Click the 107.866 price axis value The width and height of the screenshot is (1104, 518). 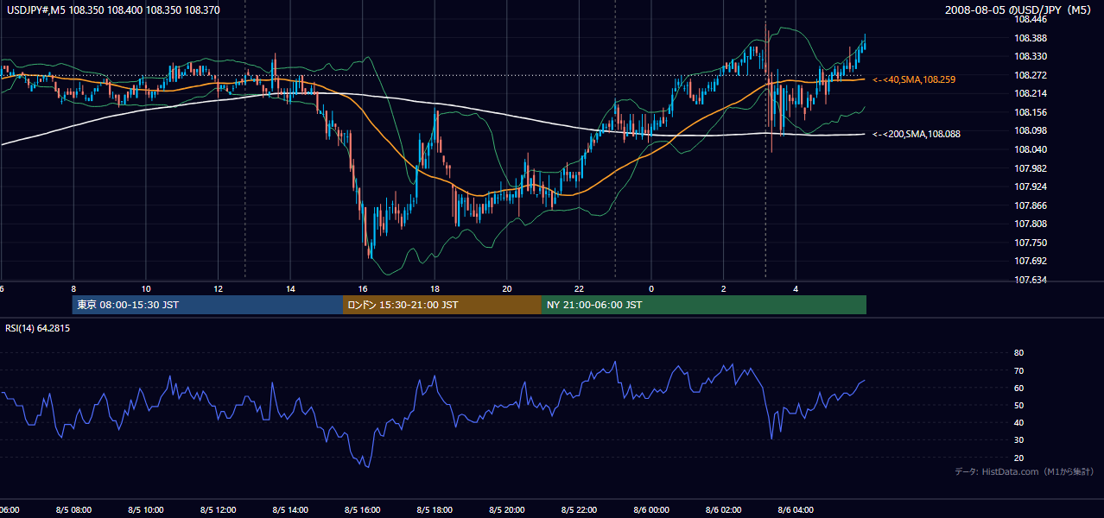(1029, 205)
